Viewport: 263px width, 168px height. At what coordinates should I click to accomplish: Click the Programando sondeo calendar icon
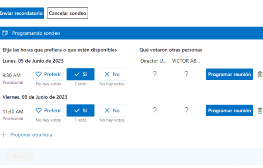tap(5, 33)
